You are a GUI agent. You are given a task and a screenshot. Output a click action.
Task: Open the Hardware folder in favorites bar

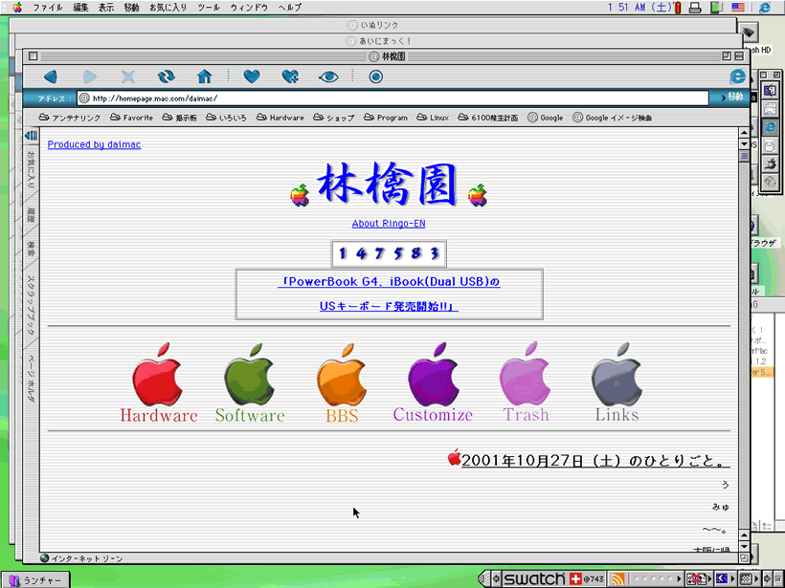(280, 118)
